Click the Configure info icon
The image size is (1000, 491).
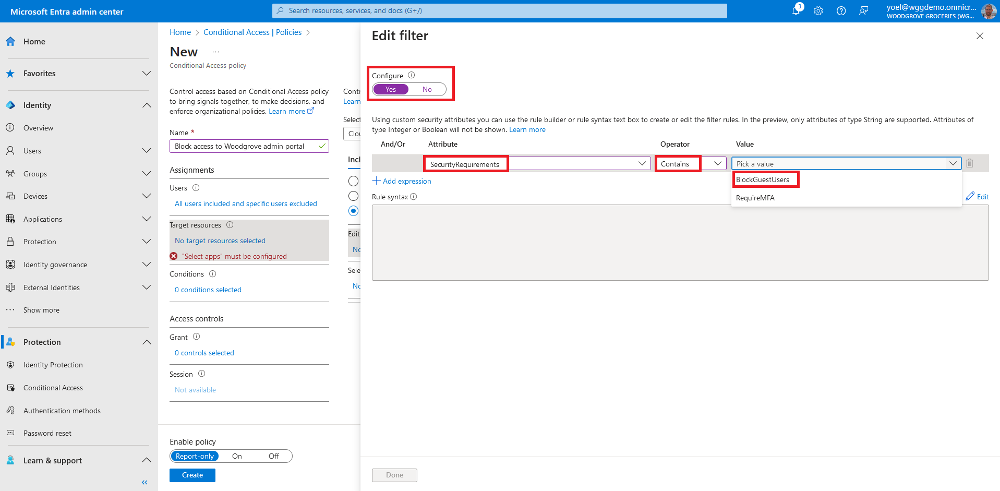[411, 75]
